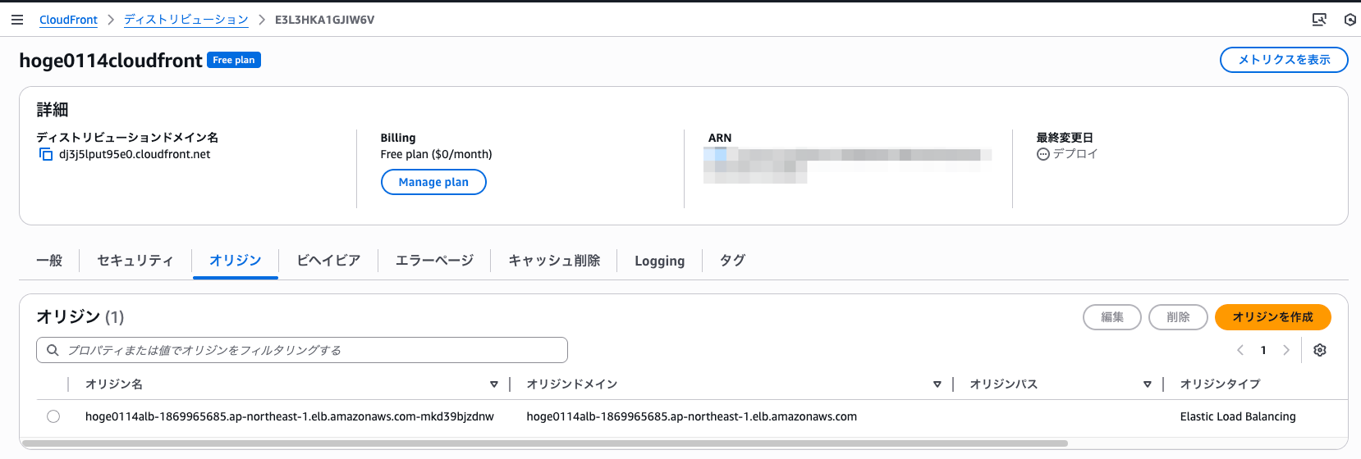
Task: Sort by オリジン名 column arrow
Action: [493, 384]
